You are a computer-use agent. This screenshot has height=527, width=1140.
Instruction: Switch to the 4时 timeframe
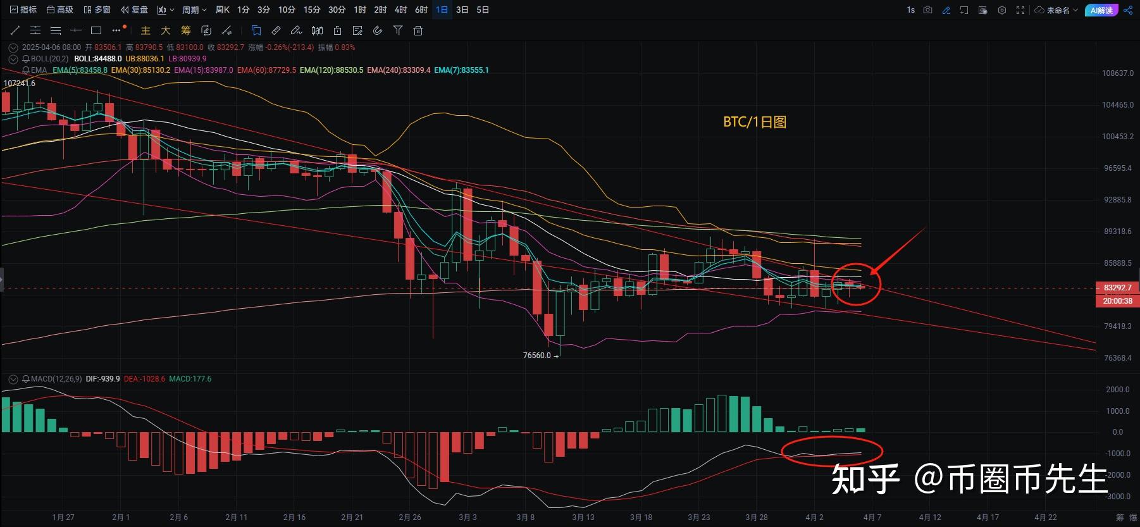click(x=400, y=10)
